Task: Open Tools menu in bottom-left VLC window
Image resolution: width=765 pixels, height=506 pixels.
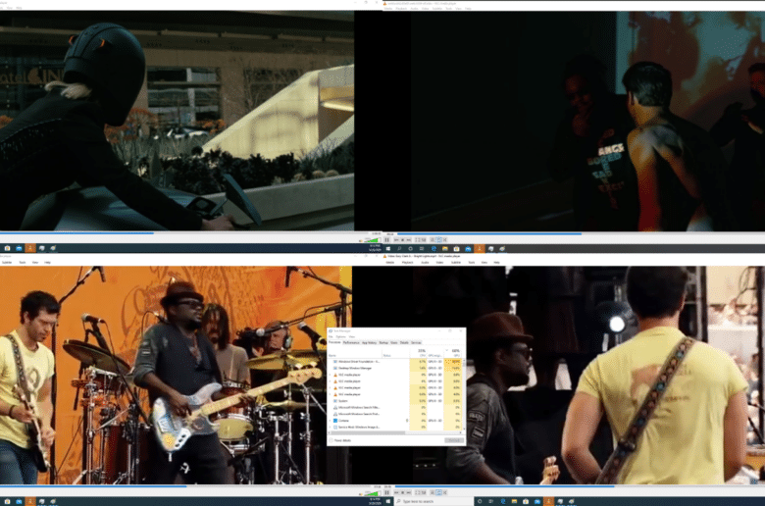Action: click(22, 263)
